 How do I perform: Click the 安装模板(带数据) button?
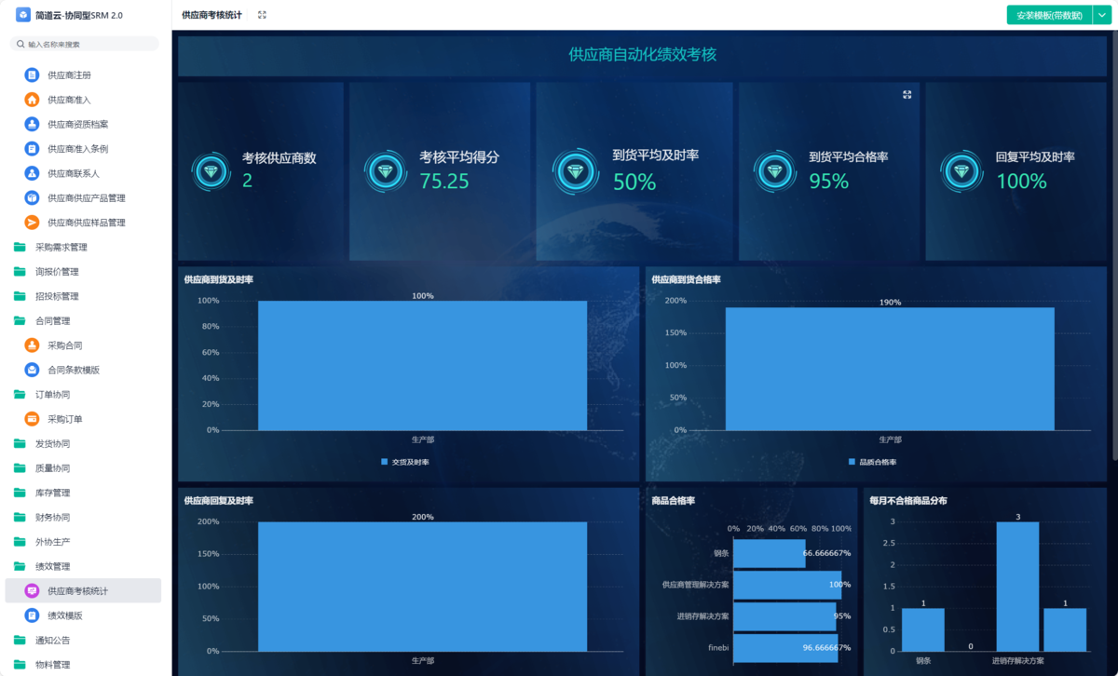1048,15
